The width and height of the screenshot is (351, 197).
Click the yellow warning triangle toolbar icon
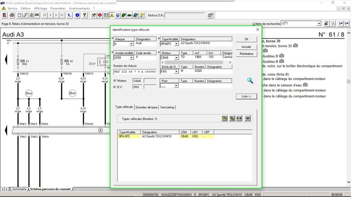[112, 15]
